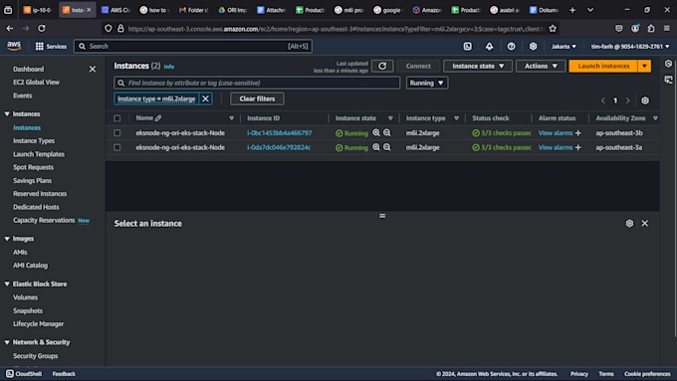Open instance ID i-0bc1453bb4a466797 link
The image size is (677, 381).
pyautogui.click(x=279, y=133)
